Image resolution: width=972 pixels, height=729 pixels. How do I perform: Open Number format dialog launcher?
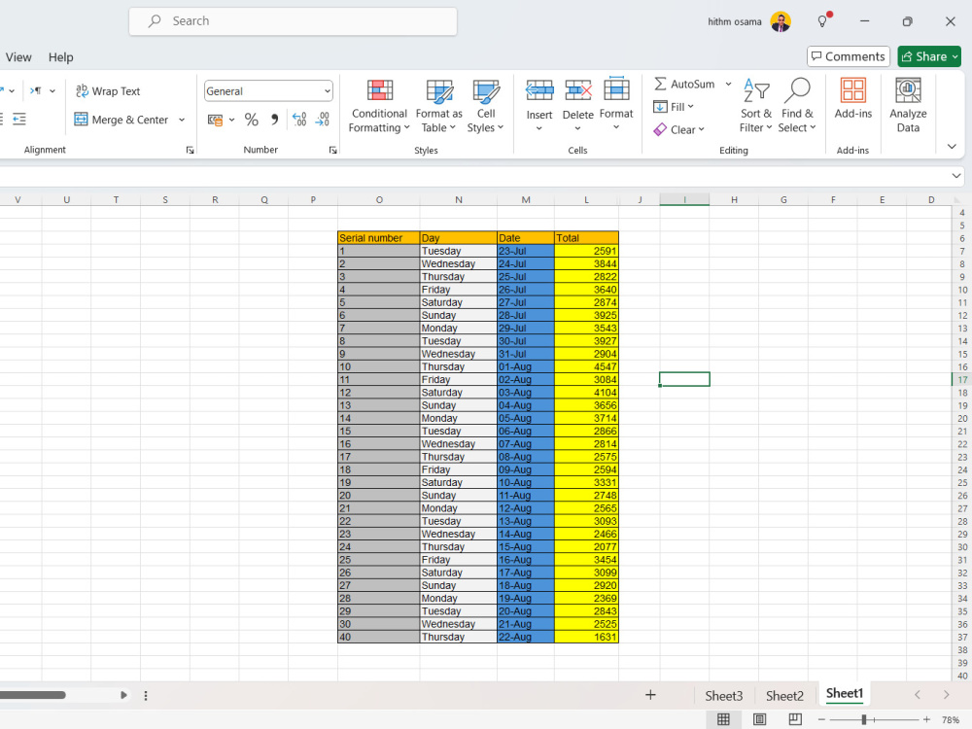pos(332,150)
